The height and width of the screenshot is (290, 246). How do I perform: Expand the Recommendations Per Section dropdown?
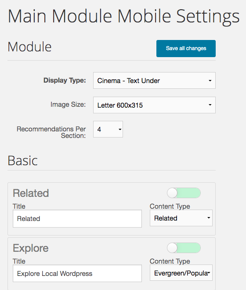(108, 129)
